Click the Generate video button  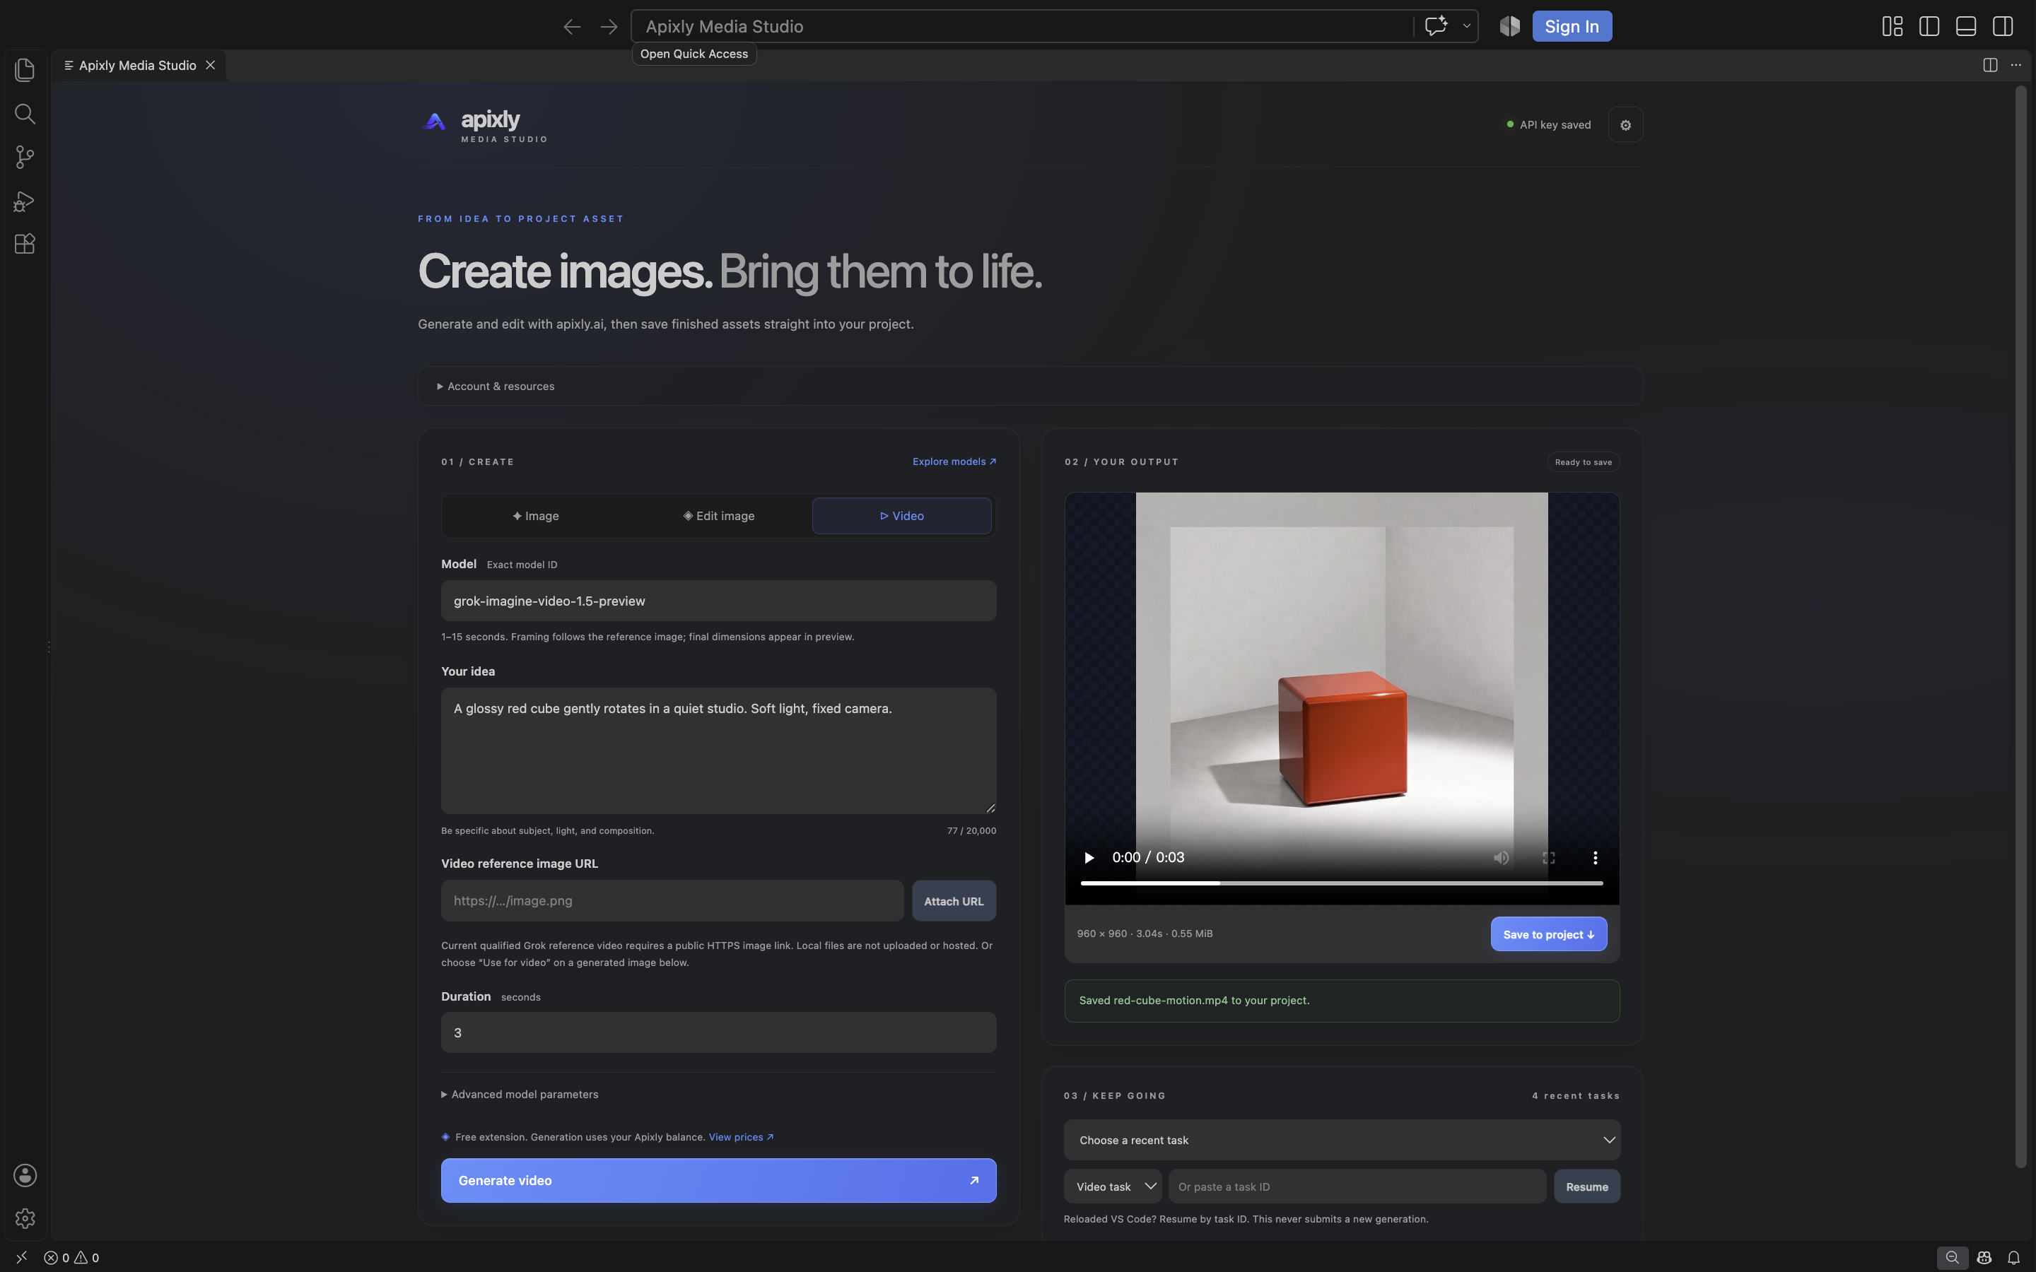click(x=718, y=1180)
